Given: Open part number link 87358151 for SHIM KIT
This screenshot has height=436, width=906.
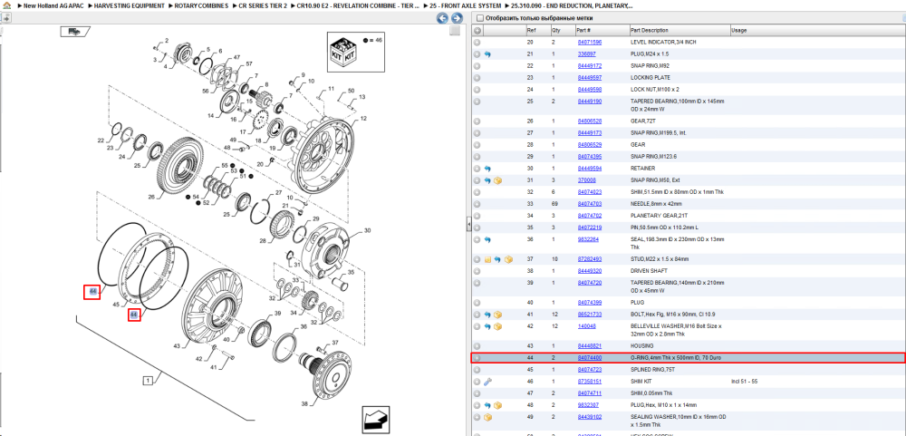Looking at the screenshot, I should [590, 382].
